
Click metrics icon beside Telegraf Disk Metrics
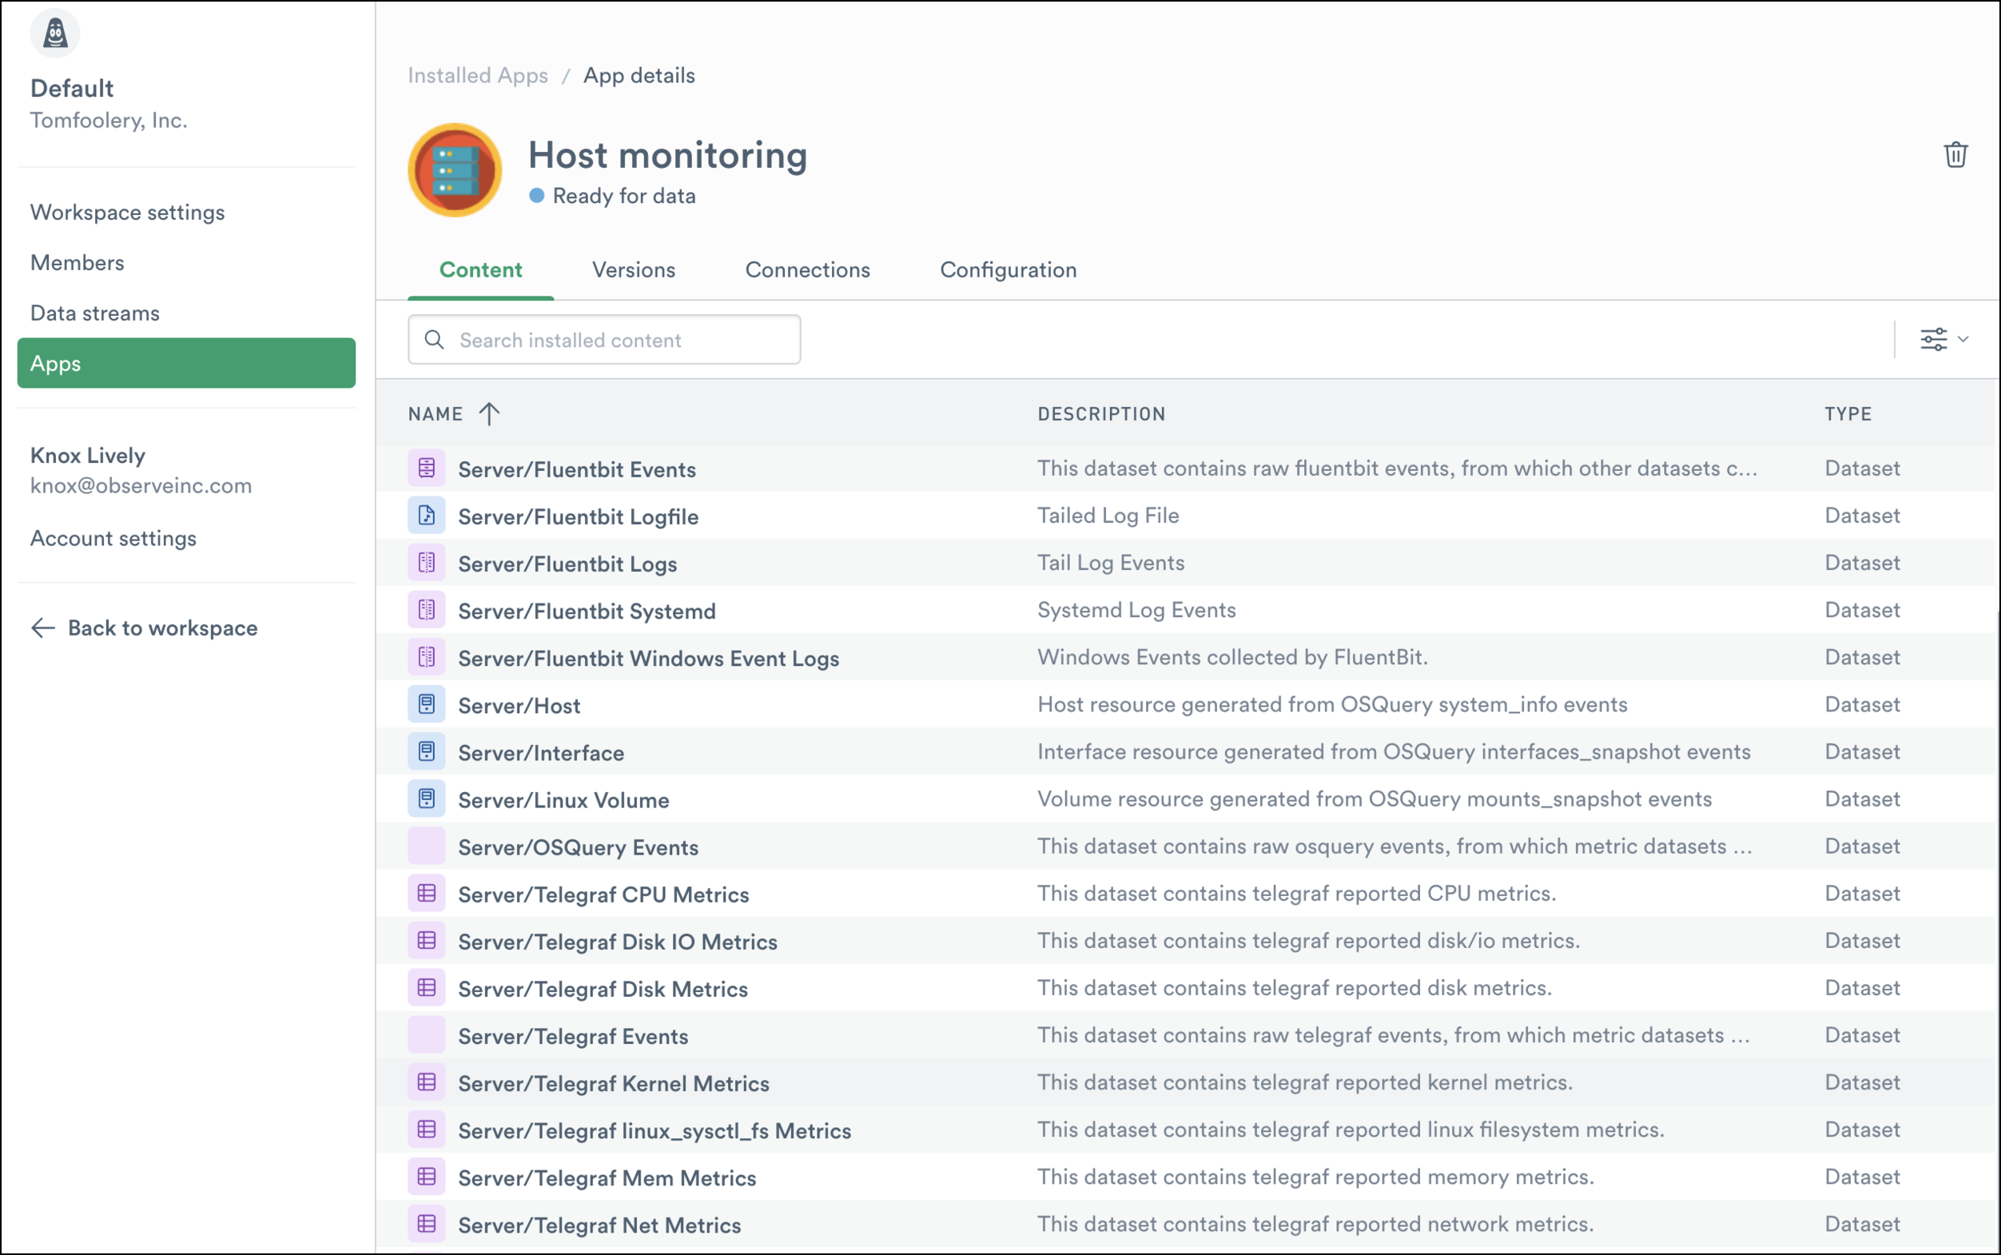(427, 989)
